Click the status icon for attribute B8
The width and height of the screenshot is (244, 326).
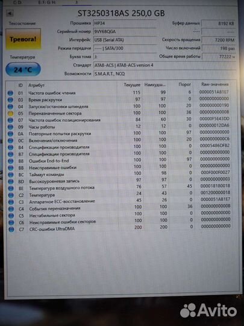(x=11, y=161)
